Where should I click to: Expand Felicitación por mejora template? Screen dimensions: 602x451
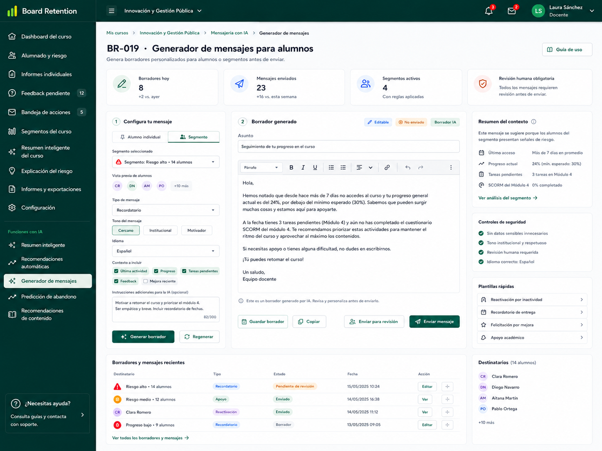coord(532,325)
